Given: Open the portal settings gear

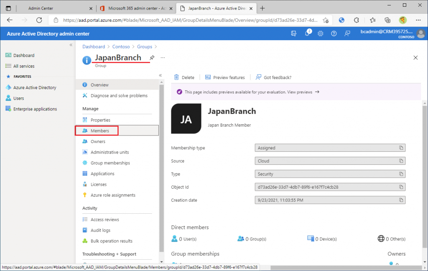Looking at the screenshot, I should point(320,33).
